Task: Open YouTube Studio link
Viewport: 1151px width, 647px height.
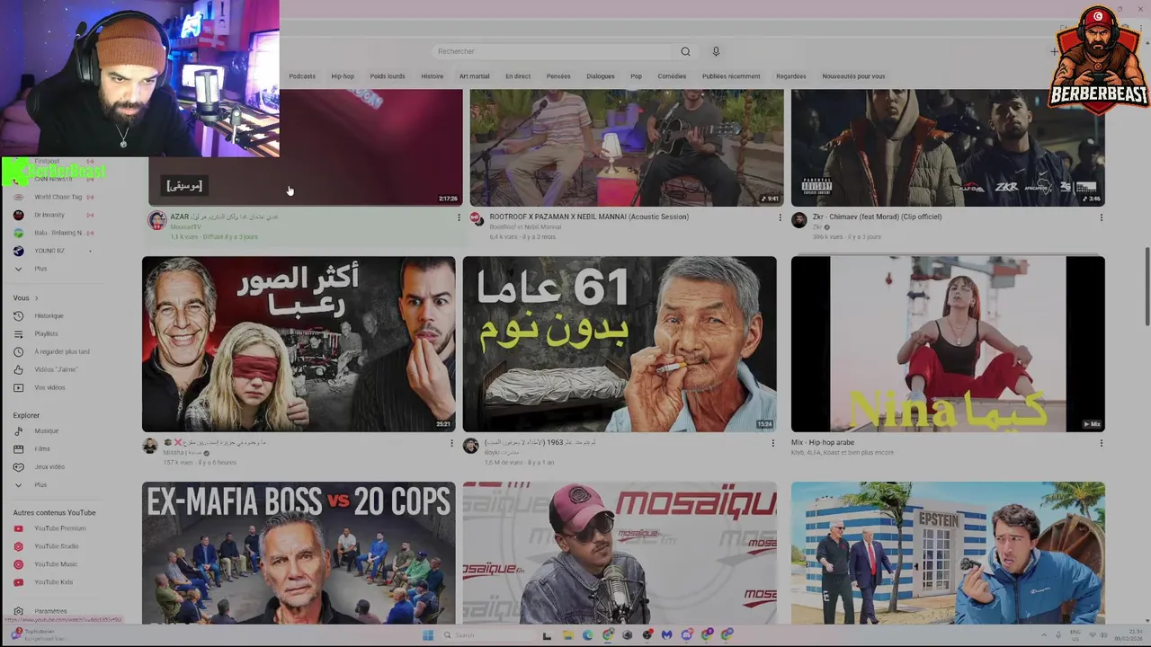Action: click(x=56, y=546)
